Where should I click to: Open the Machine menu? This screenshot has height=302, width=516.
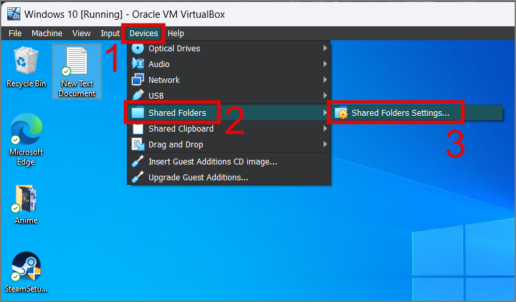click(47, 34)
